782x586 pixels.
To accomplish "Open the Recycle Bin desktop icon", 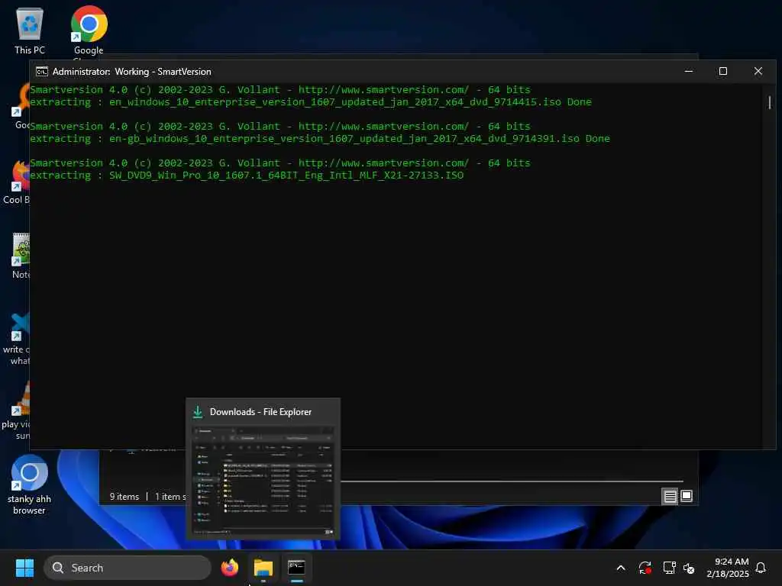I will coord(30,30).
